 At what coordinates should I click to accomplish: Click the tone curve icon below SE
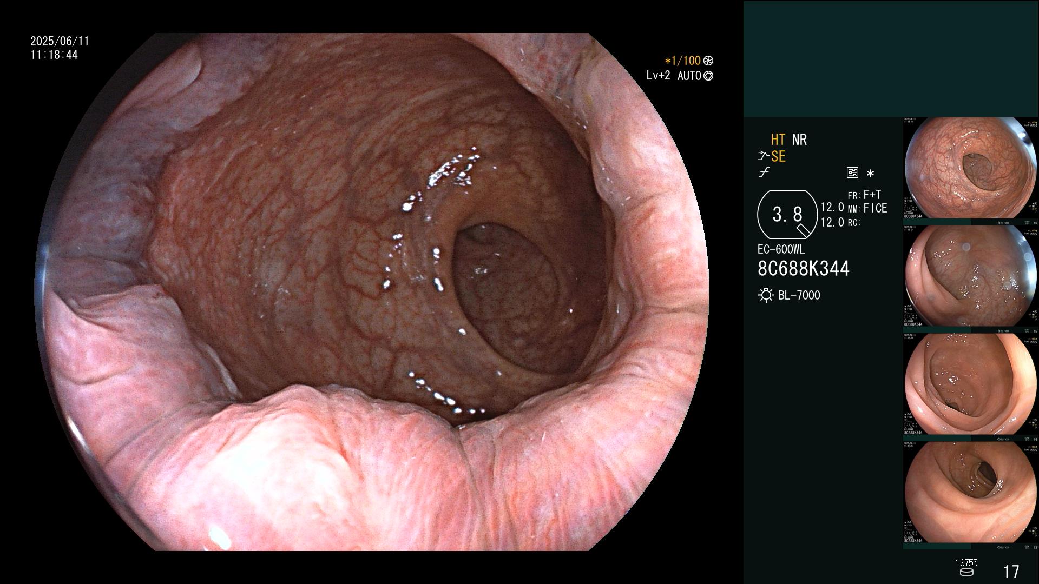tap(764, 172)
